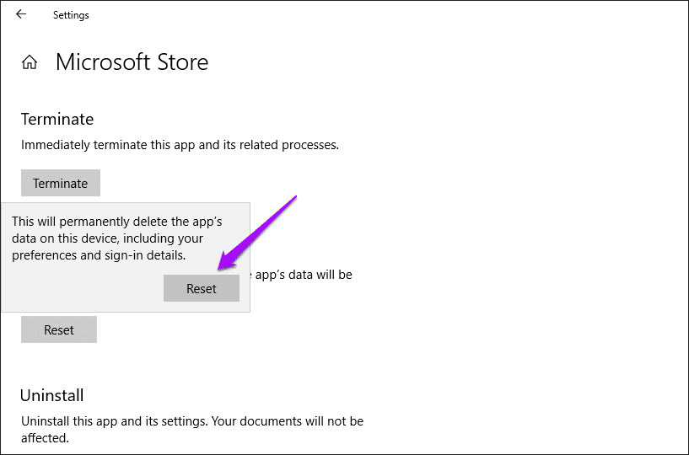Click the word 'affected.' under Uninstall
The height and width of the screenshot is (455, 689).
45,438
